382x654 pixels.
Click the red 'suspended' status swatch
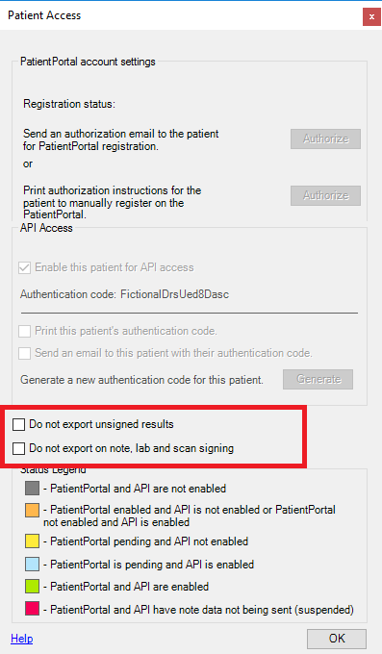(32, 609)
